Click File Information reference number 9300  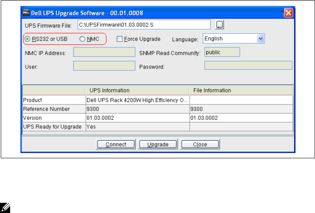click(x=241, y=109)
